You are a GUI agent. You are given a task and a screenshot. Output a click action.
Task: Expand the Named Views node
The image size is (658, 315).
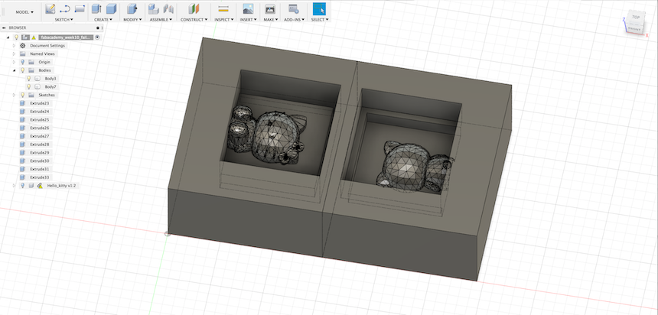pyautogui.click(x=14, y=54)
